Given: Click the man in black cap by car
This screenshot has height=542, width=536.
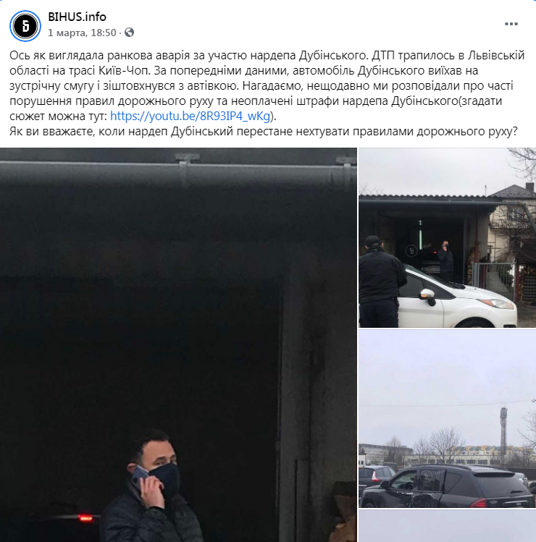Looking at the screenshot, I should [381, 281].
